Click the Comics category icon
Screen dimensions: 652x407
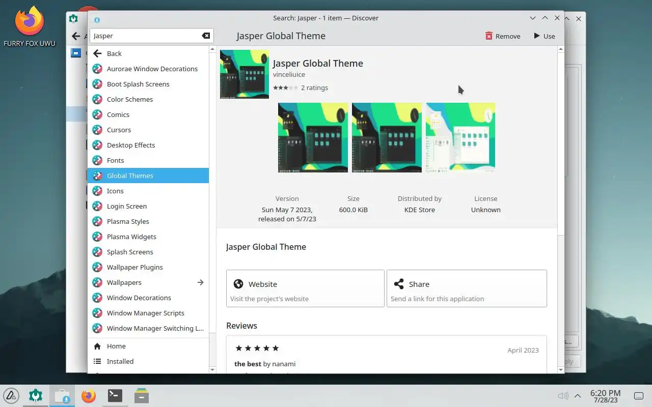coord(97,114)
